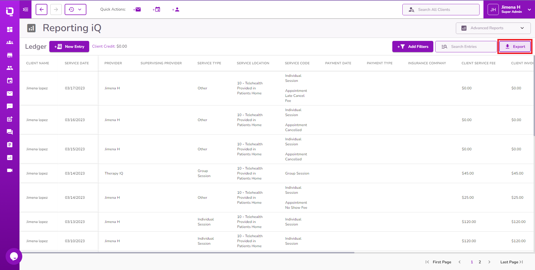Expand the Advanced Reports dropdown
The image size is (535, 270).
point(493,28)
